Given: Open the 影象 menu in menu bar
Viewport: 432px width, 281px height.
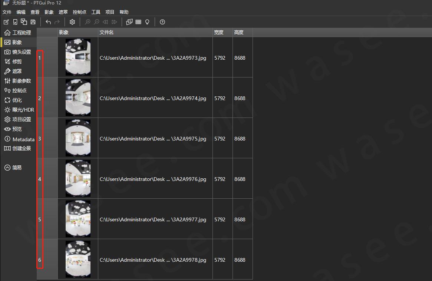Looking at the screenshot, I should click(49, 12).
